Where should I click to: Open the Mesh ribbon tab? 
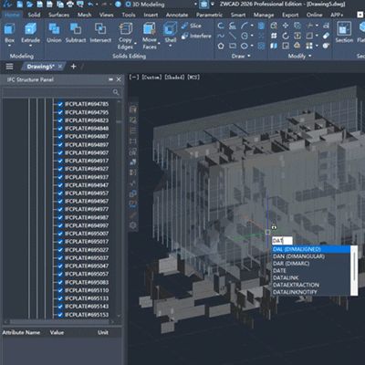[x=84, y=15]
